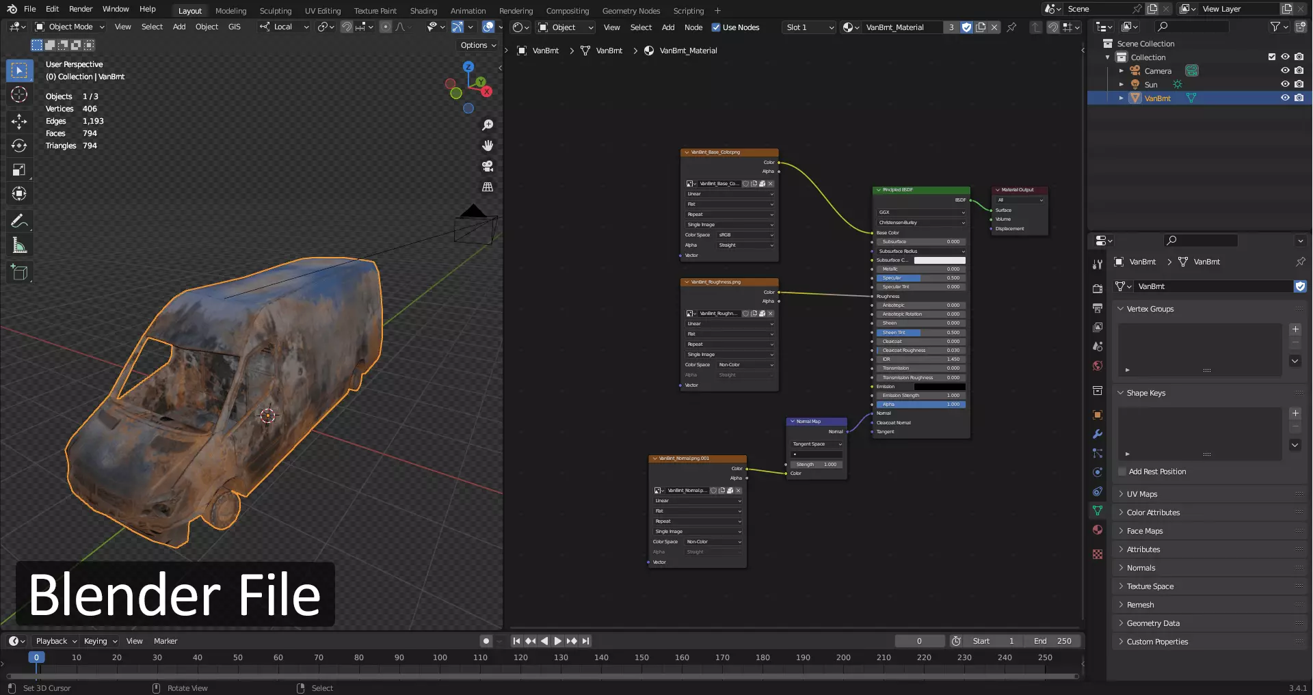Open the Local transform orientation dropdown
Screen dimensions: 1313x695
(284, 27)
